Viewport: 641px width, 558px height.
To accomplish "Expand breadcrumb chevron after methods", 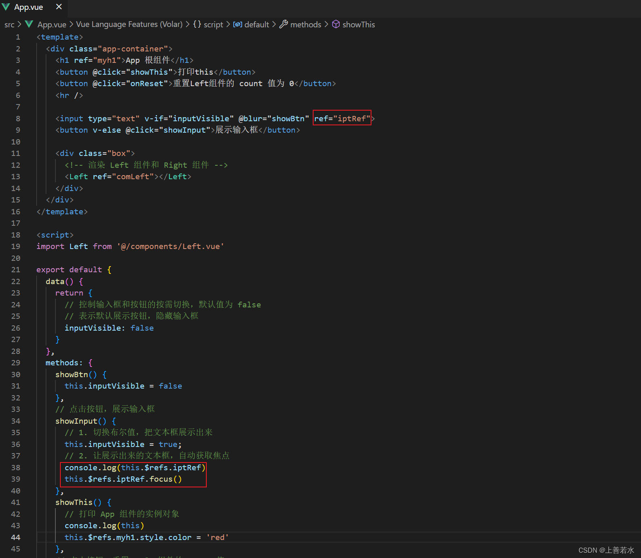I will 326,24.
